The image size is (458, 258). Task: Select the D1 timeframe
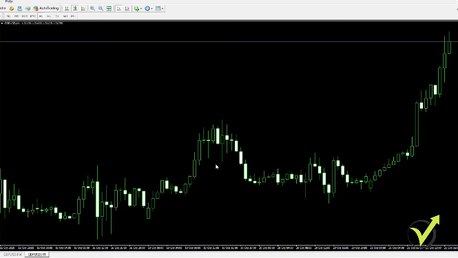[x=57, y=16]
